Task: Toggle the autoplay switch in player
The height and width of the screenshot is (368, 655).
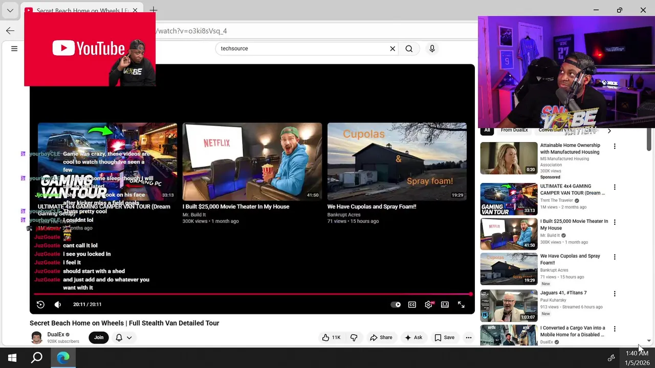Action: point(396,305)
